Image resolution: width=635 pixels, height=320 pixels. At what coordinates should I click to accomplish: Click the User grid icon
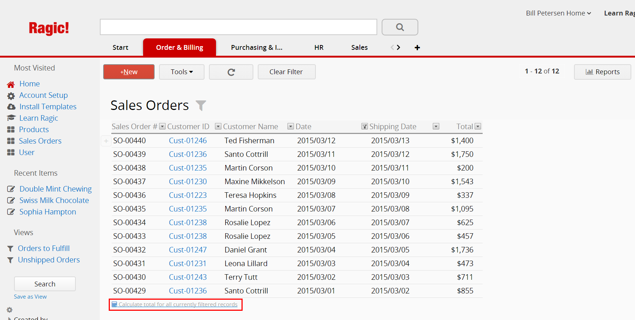click(11, 152)
